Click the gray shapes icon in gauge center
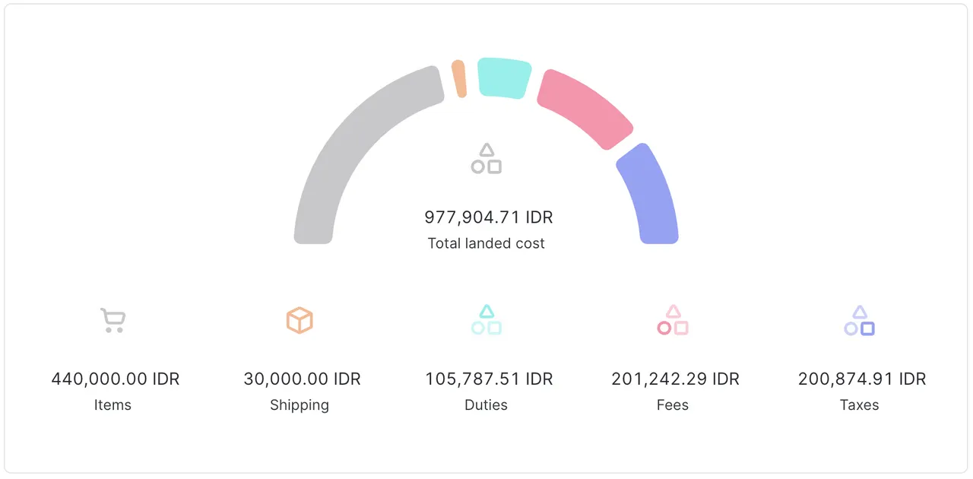The image size is (973, 479). (x=486, y=159)
